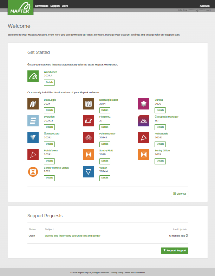
Task: Click the Sentry Remote Status round icon
Action: [33, 172]
